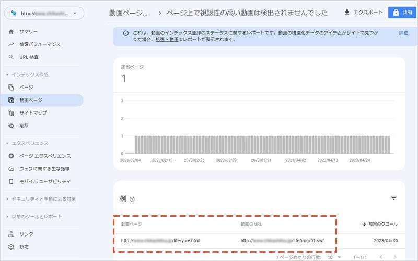Select the Sitemaps icon in sidebar
This screenshot has height=261, width=418.
click(11, 113)
